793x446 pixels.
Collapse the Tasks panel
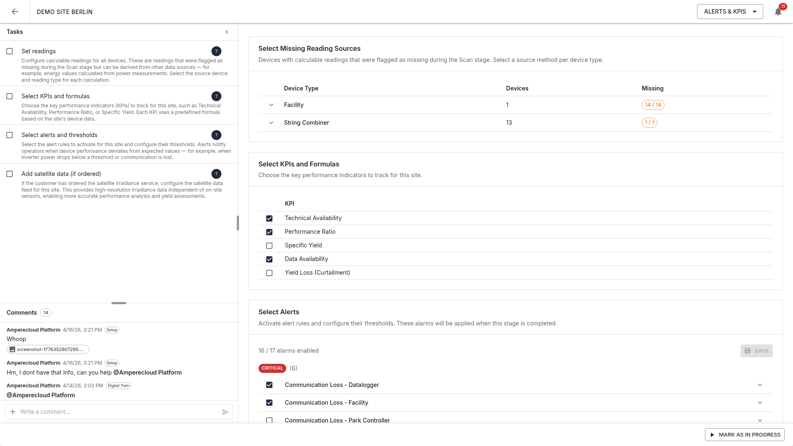pos(227,32)
